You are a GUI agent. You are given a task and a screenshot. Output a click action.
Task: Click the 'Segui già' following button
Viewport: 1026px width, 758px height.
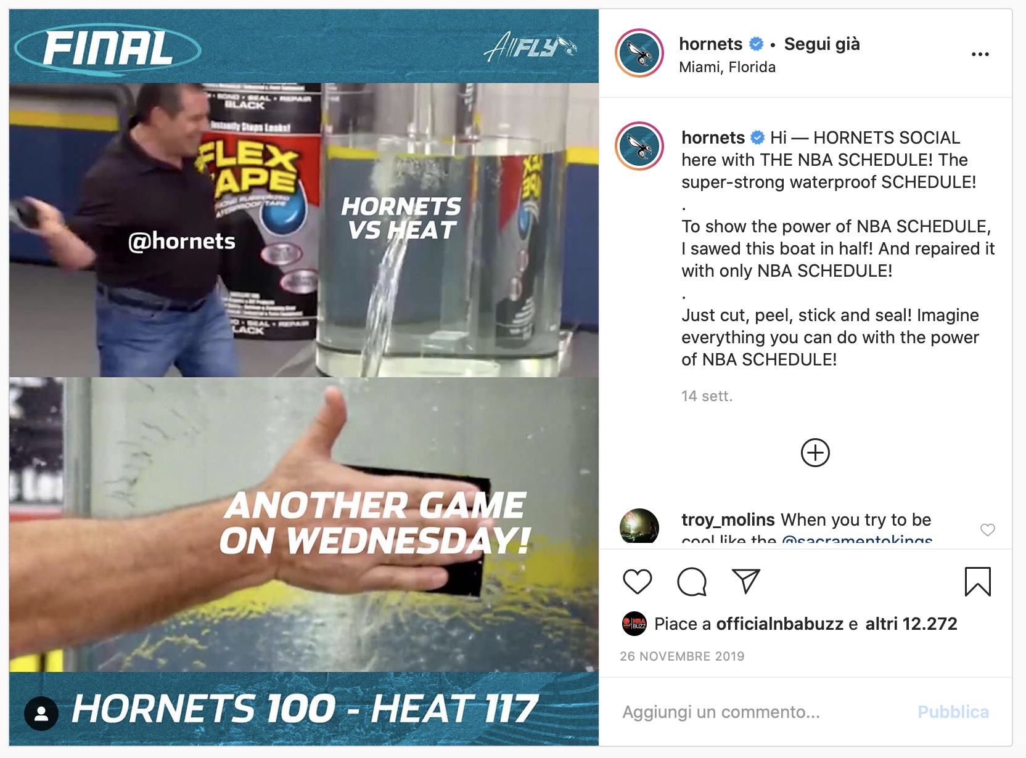822,44
